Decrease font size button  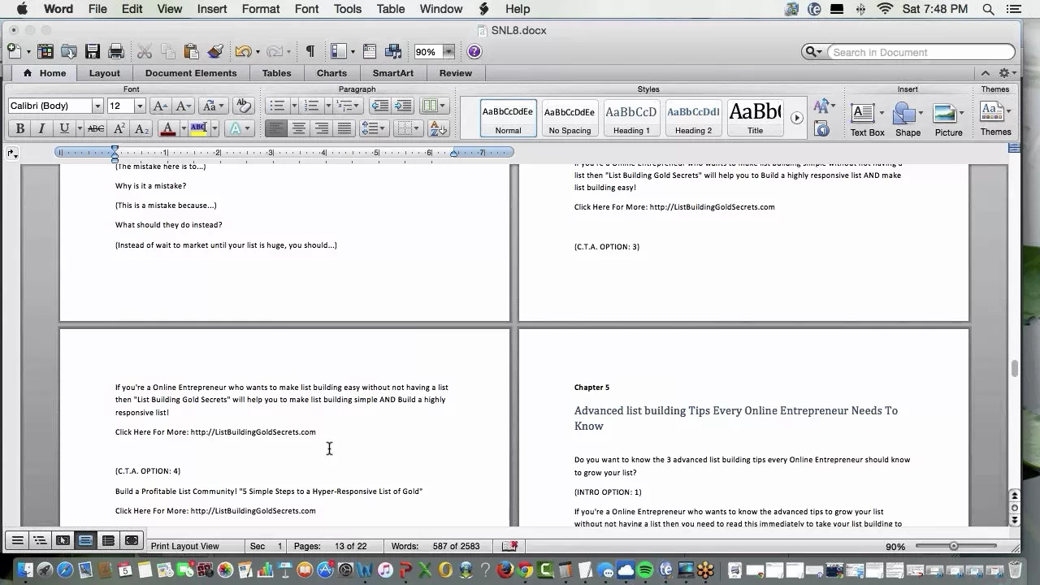click(x=184, y=106)
